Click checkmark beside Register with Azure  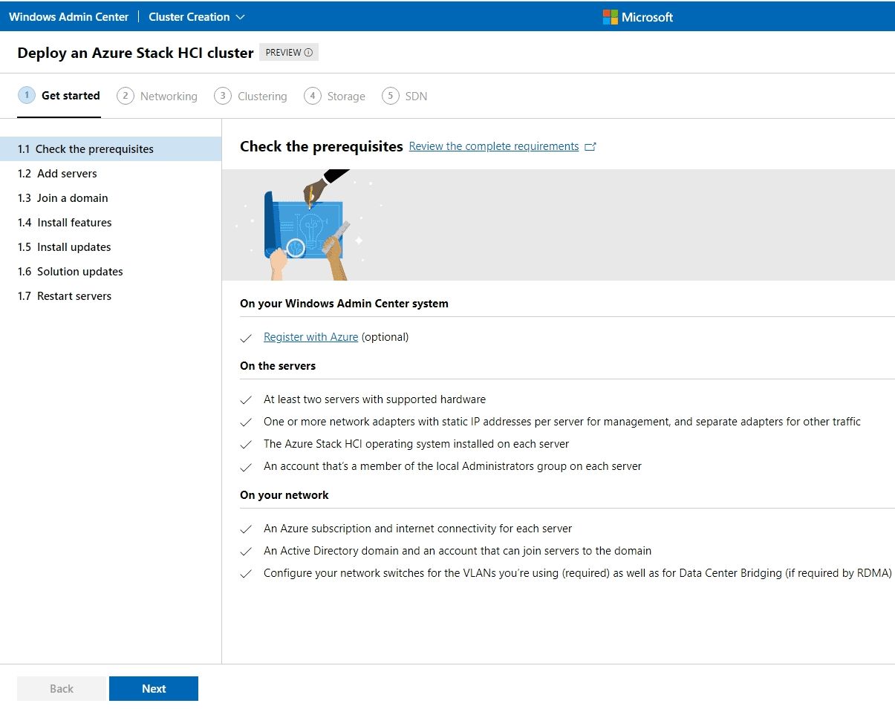point(246,338)
